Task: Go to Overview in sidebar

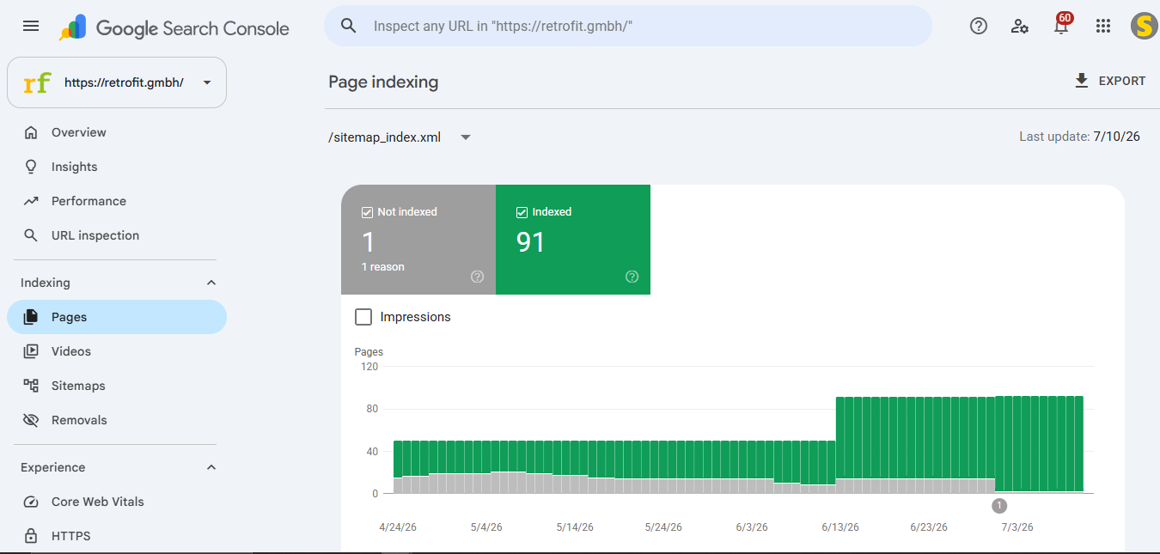Action: (x=117, y=132)
